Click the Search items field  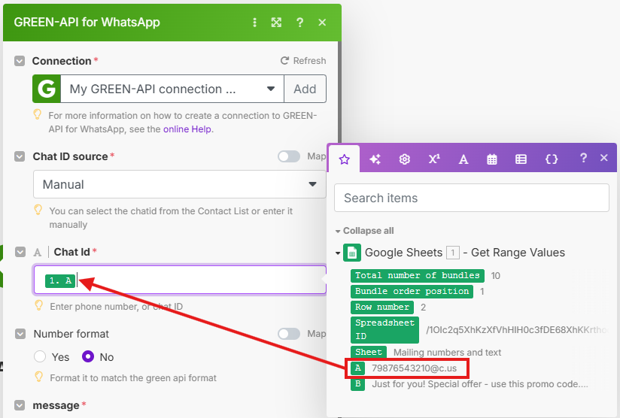(x=471, y=198)
